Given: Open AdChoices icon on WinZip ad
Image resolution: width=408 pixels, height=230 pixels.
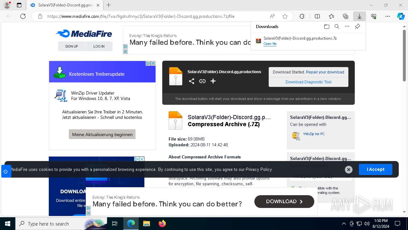Looking at the screenshot, I should tap(148, 63).
